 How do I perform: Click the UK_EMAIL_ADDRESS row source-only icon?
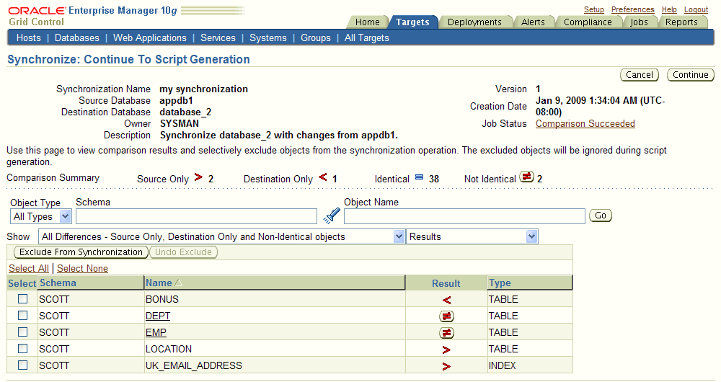pos(446,366)
